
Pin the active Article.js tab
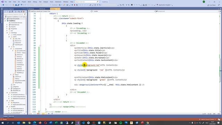[57, 9]
